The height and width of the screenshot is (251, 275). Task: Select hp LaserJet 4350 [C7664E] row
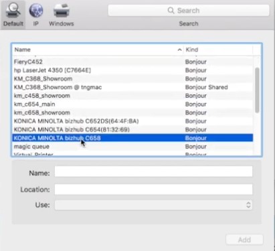click(x=132, y=70)
